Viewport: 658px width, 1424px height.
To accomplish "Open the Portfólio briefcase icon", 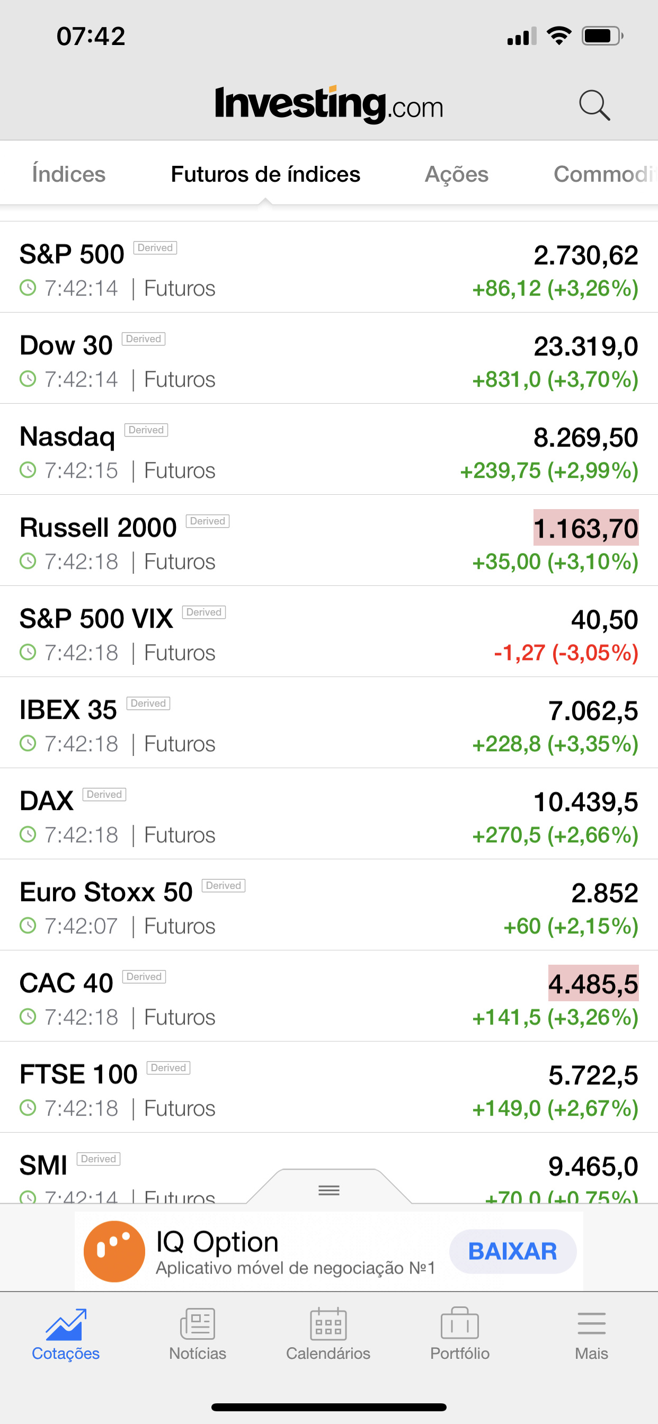I will coord(459,1324).
